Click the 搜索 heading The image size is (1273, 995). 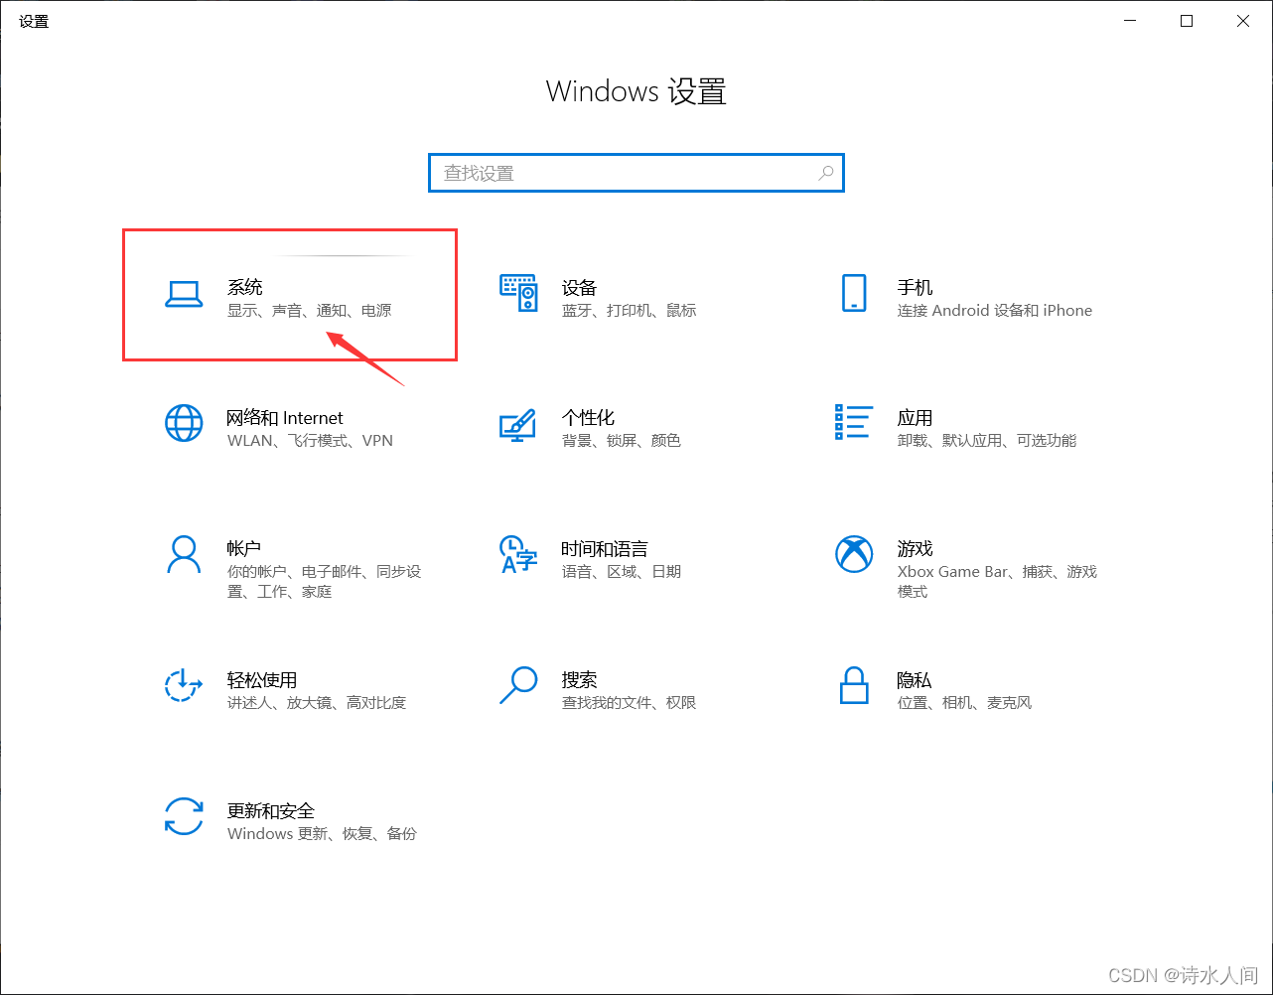point(579,680)
